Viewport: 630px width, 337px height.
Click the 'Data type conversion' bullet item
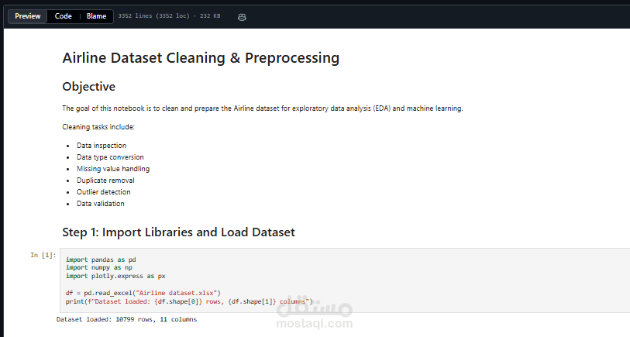(x=110, y=157)
